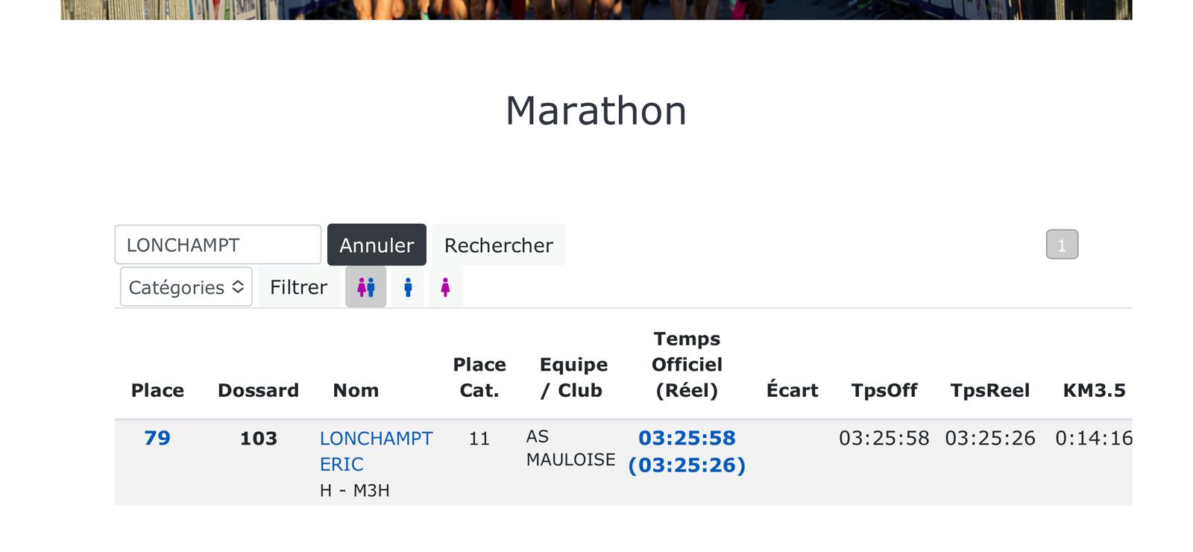1193x552 pixels.
Task: Click the Nom column header
Action: click(x=356, y=390)
